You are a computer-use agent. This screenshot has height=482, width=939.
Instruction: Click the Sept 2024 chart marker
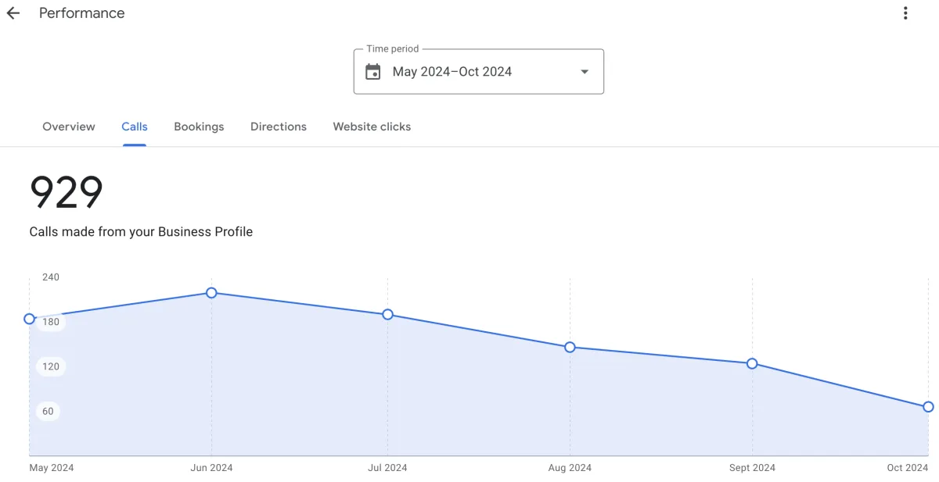tap(752, 363)
